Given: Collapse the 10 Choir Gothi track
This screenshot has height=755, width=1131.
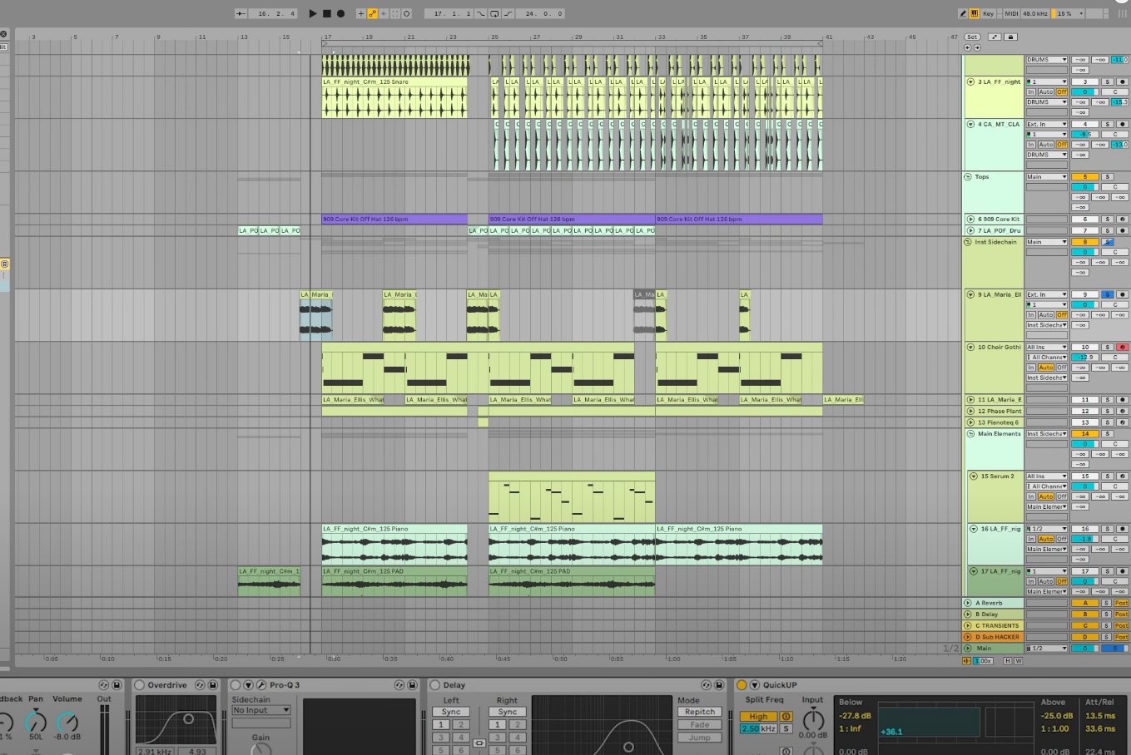Looking at the screenshot, I should 970,348.
